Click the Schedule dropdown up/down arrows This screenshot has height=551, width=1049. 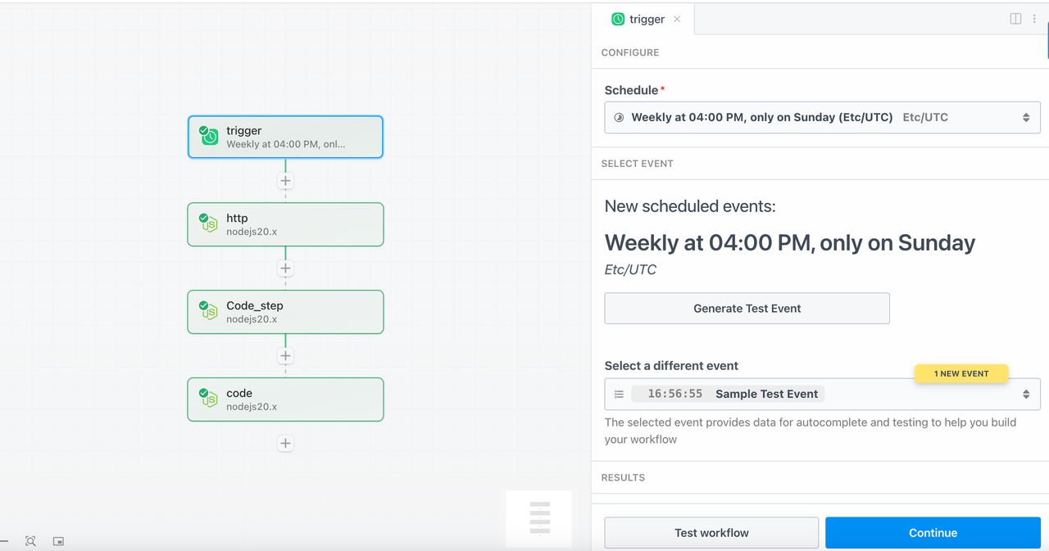[x=1026, y=118]
